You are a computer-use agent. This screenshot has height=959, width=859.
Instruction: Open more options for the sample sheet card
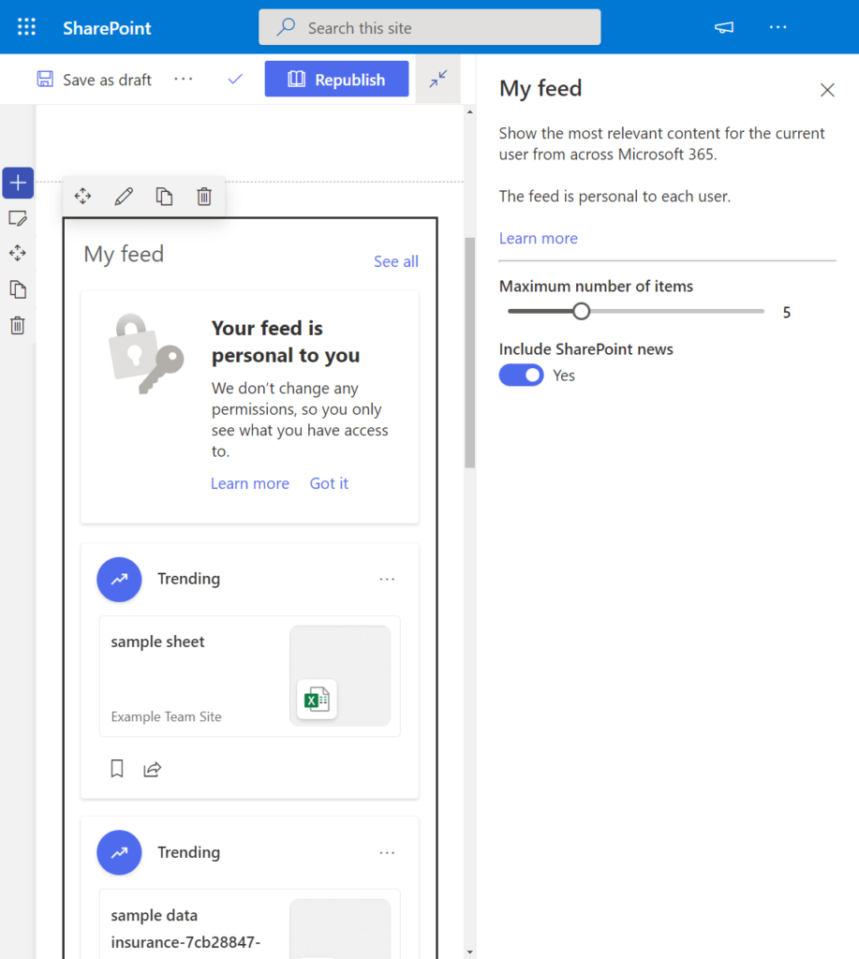coord(387,579)
